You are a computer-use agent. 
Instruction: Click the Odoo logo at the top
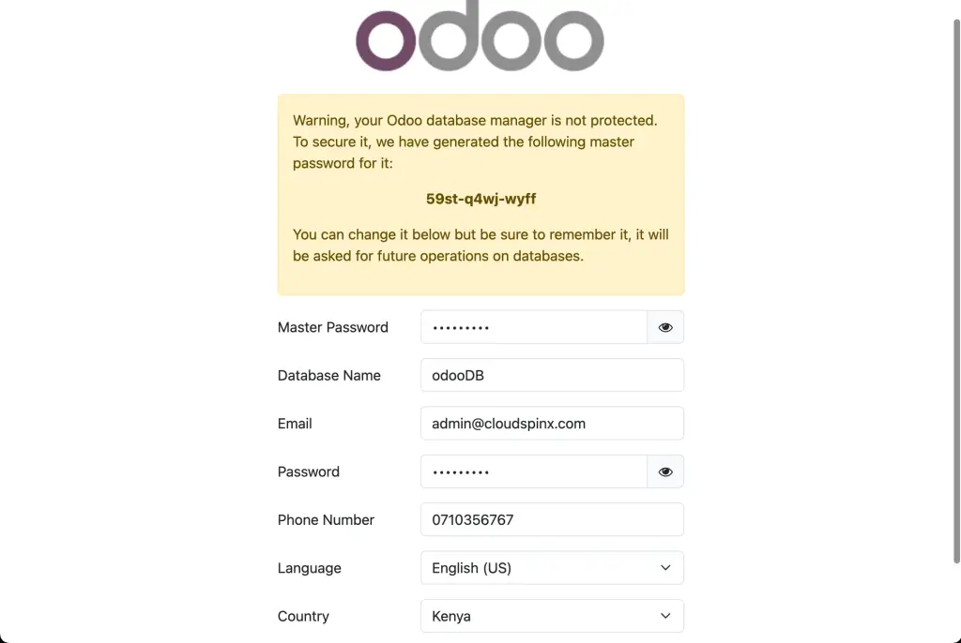(x=480, y=37)
